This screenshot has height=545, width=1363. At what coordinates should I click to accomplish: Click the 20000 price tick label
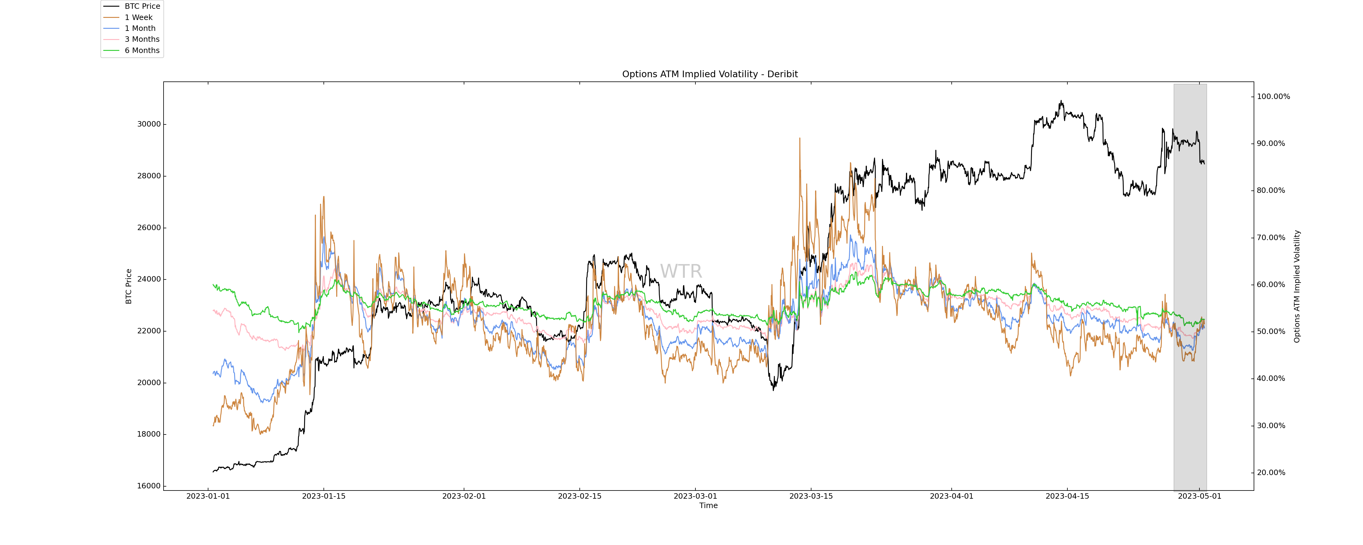point(149,382)
